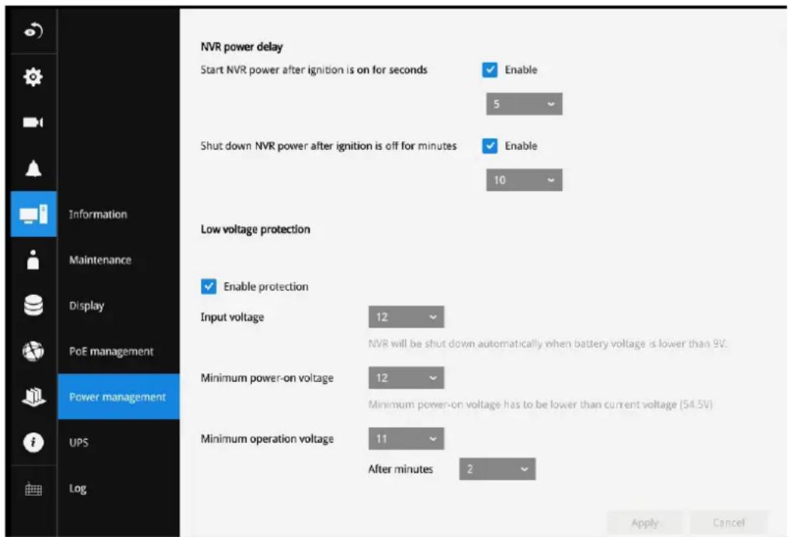
Task: Open the gear settings icon
Action: (33, 77)
